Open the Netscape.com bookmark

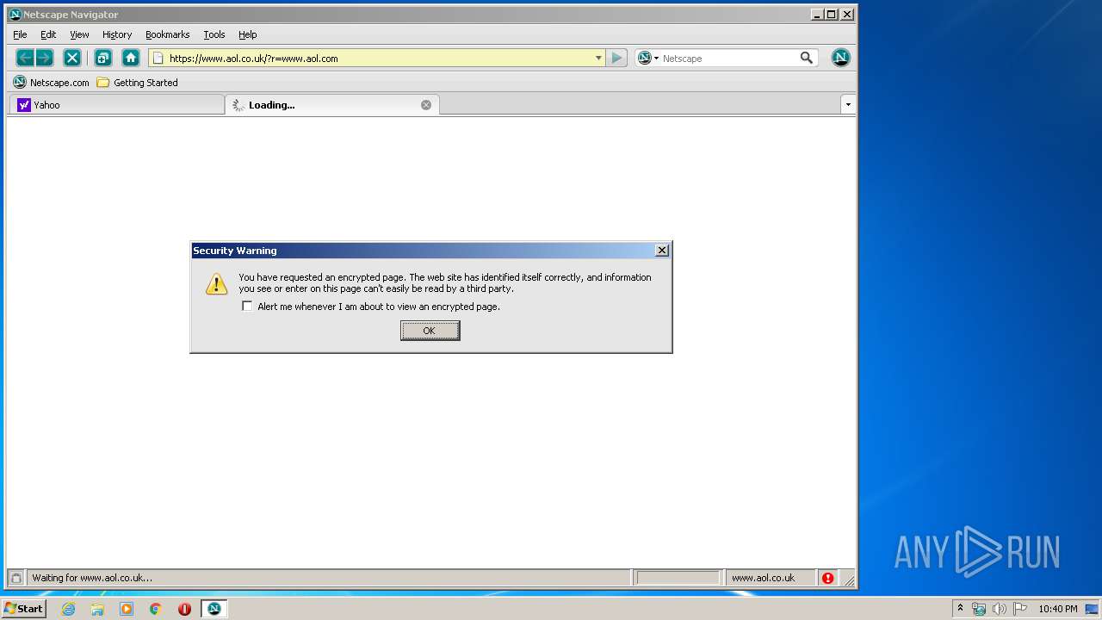tap(51, 83)
